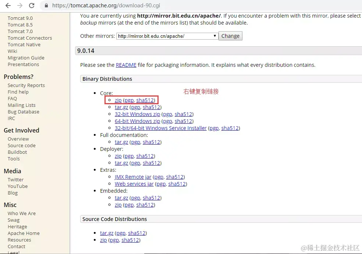Open Contact sidebar link
The width and height of the screenshot is (362, 254).
tap(17, 247)
